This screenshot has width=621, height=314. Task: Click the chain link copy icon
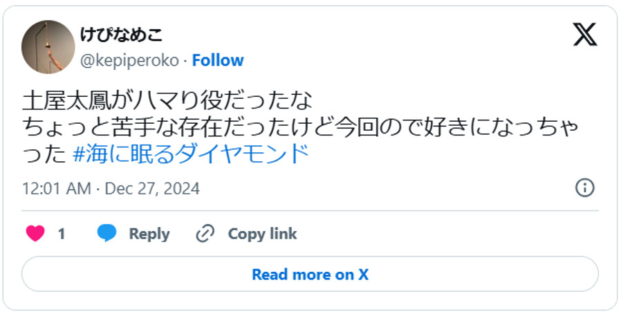(205, 234)
